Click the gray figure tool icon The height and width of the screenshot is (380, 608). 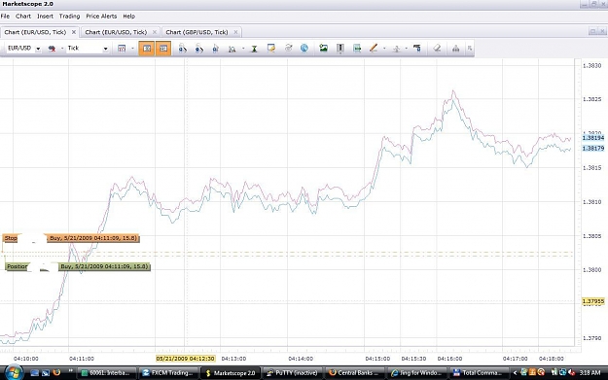(x=396, y=49)
